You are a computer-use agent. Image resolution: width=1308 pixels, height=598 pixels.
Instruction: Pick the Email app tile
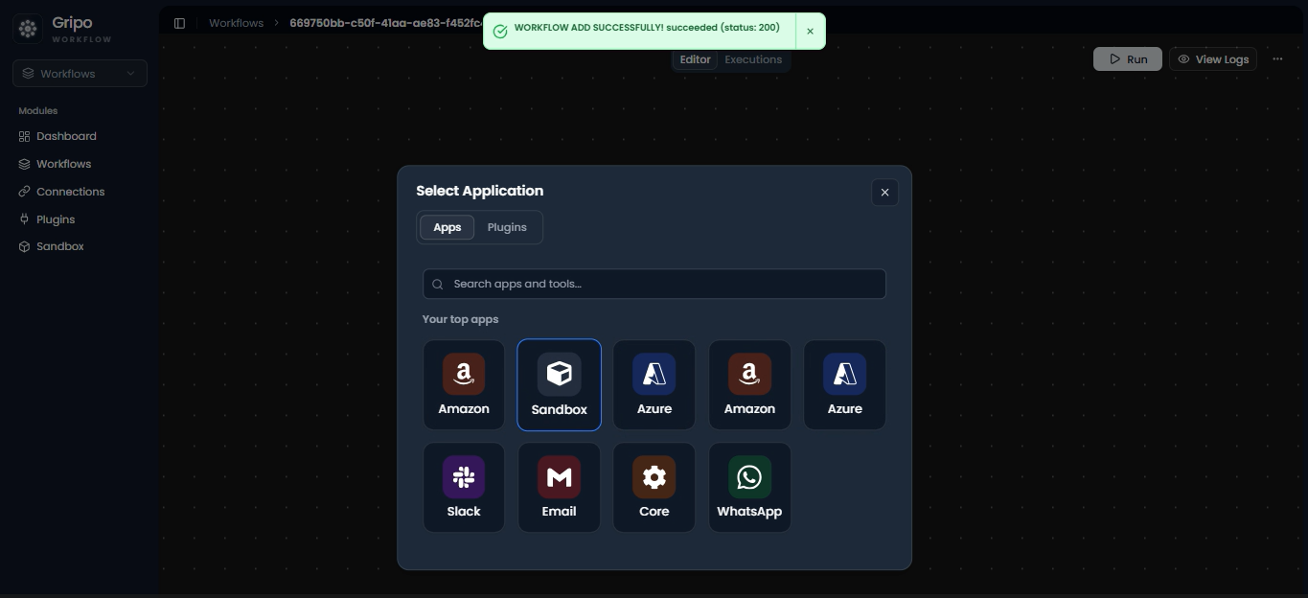(559, 487)
